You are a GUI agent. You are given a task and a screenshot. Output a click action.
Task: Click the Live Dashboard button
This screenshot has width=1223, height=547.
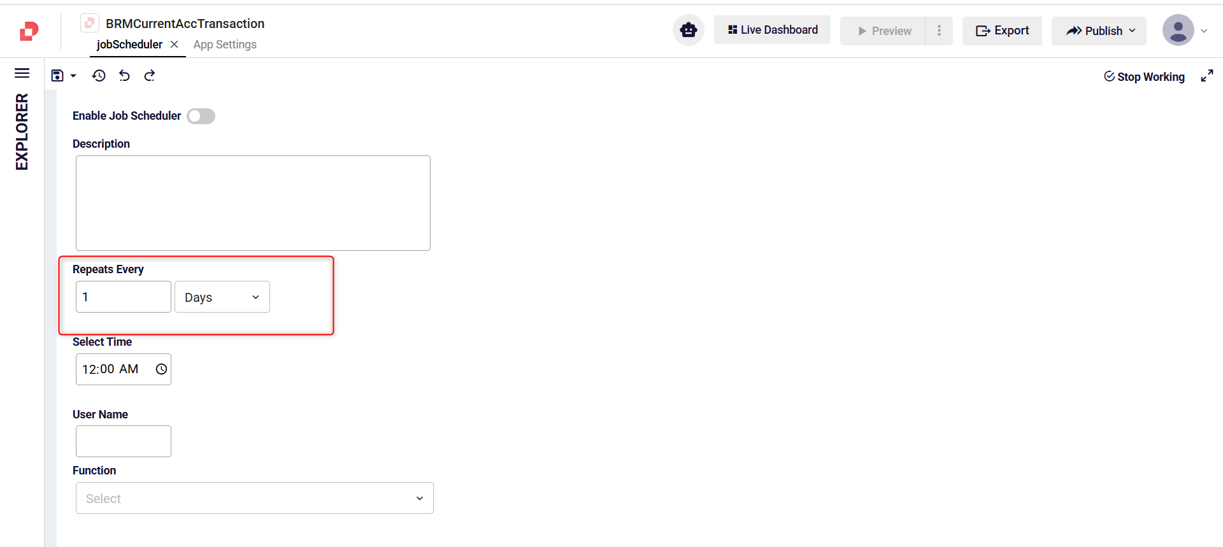point(772,30)
